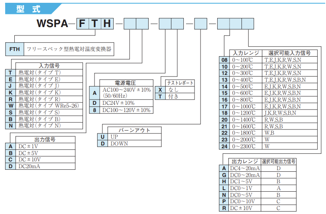The image size is (326, 214).
Task: Select the FTH code box in the model string
Action: pyautogui.click(x=95, y=24)
